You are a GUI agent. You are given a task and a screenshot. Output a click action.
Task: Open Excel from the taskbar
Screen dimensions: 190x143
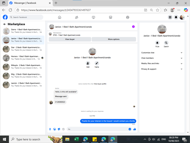(x=76, y=139)
